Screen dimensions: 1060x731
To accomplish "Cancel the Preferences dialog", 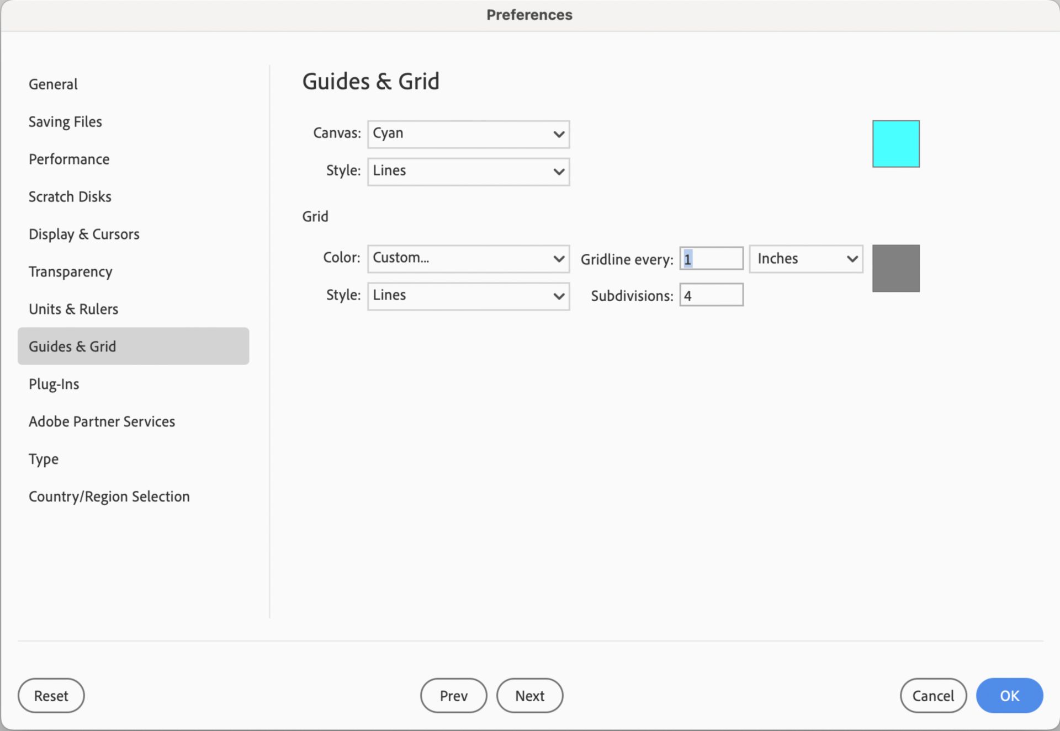I will 933,695.
